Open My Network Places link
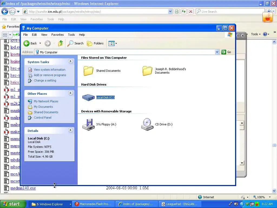The image size is (277, 208). pos(46,101)
